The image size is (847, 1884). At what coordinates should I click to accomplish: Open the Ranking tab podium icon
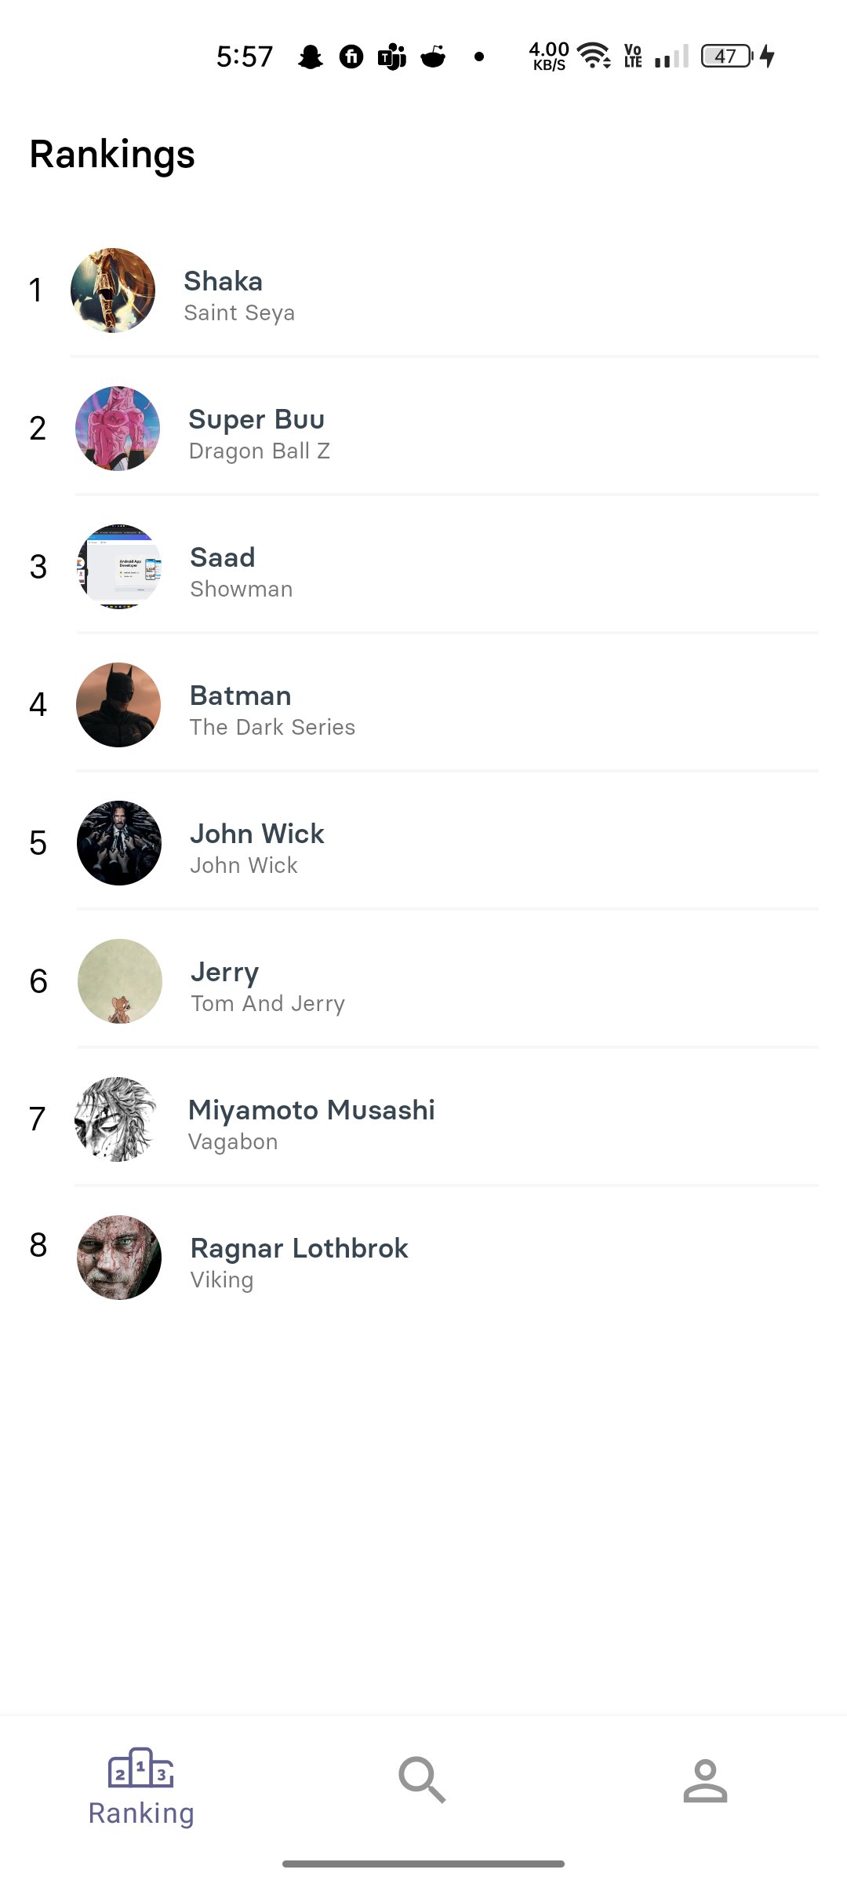[x=140, y=1768]
